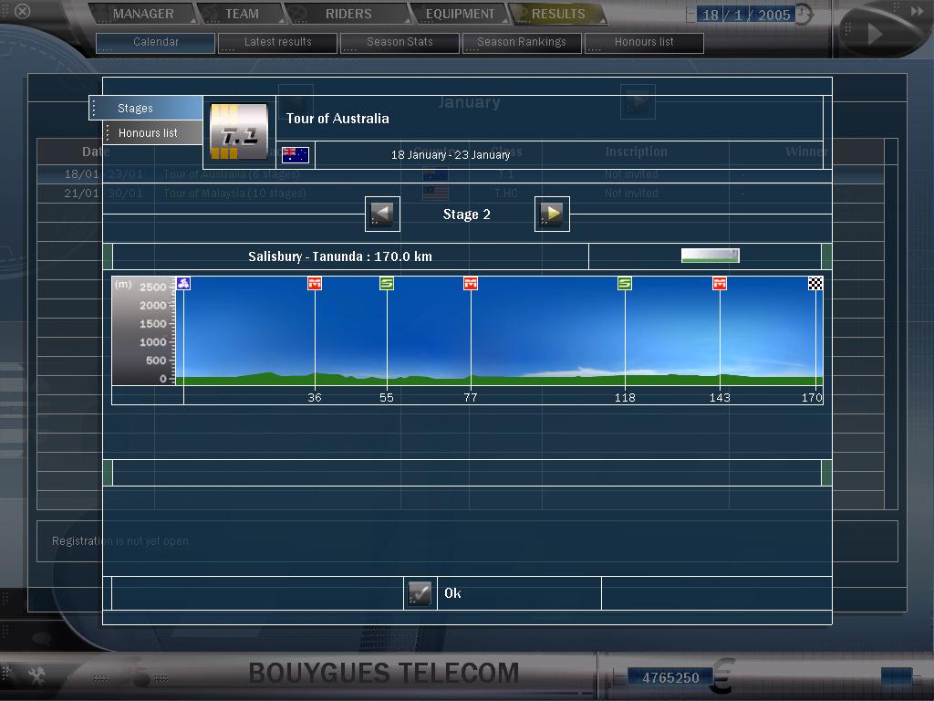Click the 77 km distance label
The image size is (934, 701).
click(x=471, y=398)
